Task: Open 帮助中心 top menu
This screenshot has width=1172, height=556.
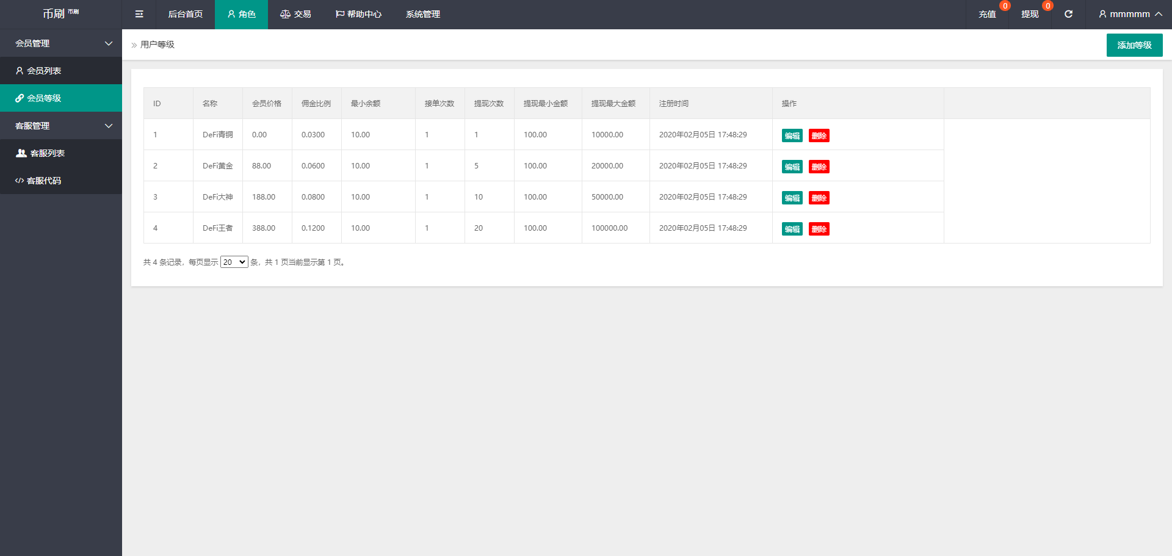Action: (358, 14)
